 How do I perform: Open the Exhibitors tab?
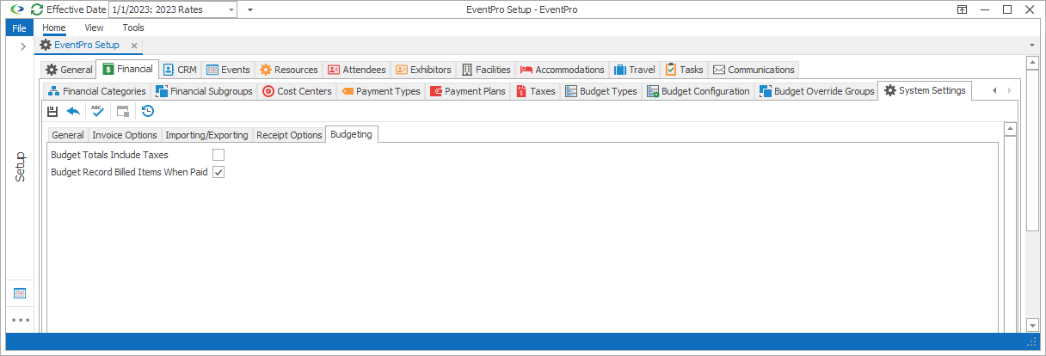click(423, 70)
